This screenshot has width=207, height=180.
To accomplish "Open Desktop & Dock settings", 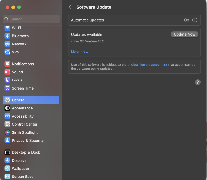I will tap(26, 152).
